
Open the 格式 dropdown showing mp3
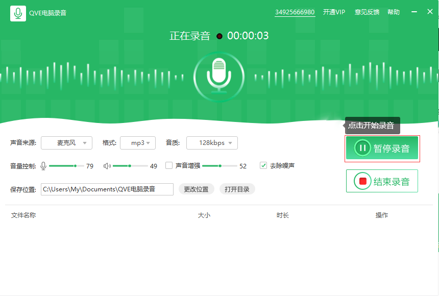(137, 143)
